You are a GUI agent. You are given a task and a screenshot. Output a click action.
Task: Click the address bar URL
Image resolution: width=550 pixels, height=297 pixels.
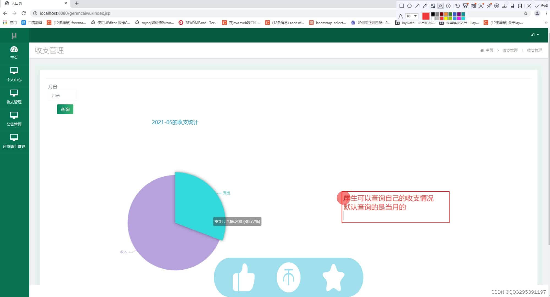point(75,13)
